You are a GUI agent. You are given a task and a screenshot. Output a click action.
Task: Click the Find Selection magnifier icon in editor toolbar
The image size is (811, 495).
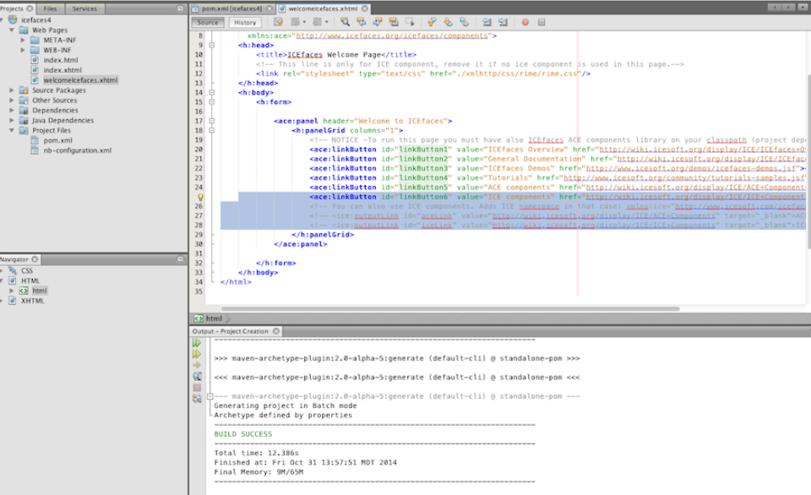(346, 22)
